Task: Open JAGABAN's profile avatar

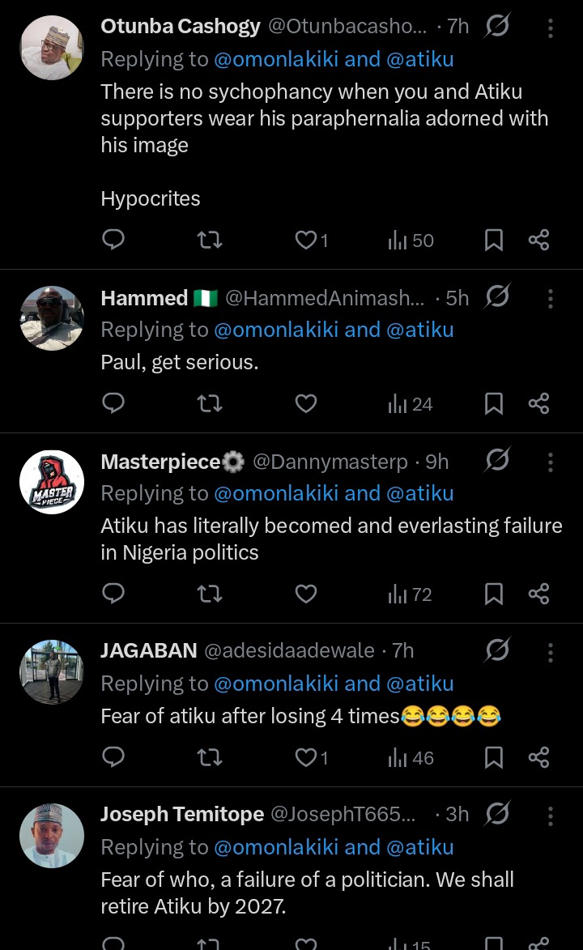Action: click(52, 671)
